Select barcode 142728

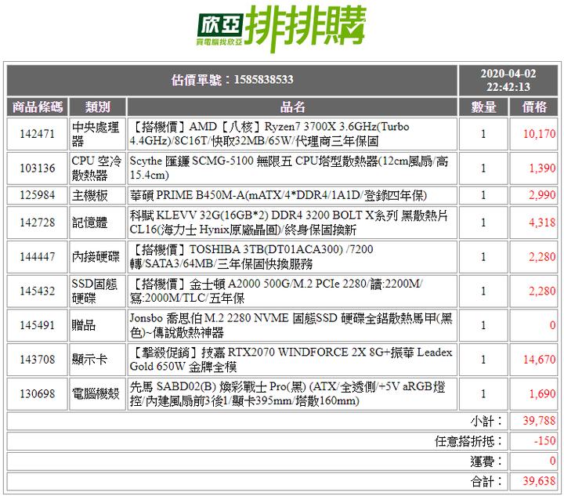tap(38, 223)
